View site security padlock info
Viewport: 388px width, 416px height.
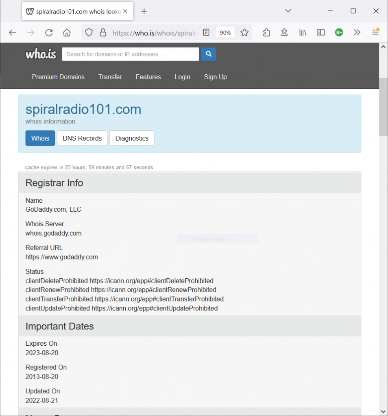[x=103, y=32]
